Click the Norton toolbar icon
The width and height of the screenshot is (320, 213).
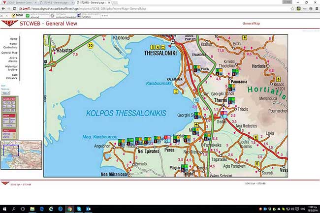point(18,15)
